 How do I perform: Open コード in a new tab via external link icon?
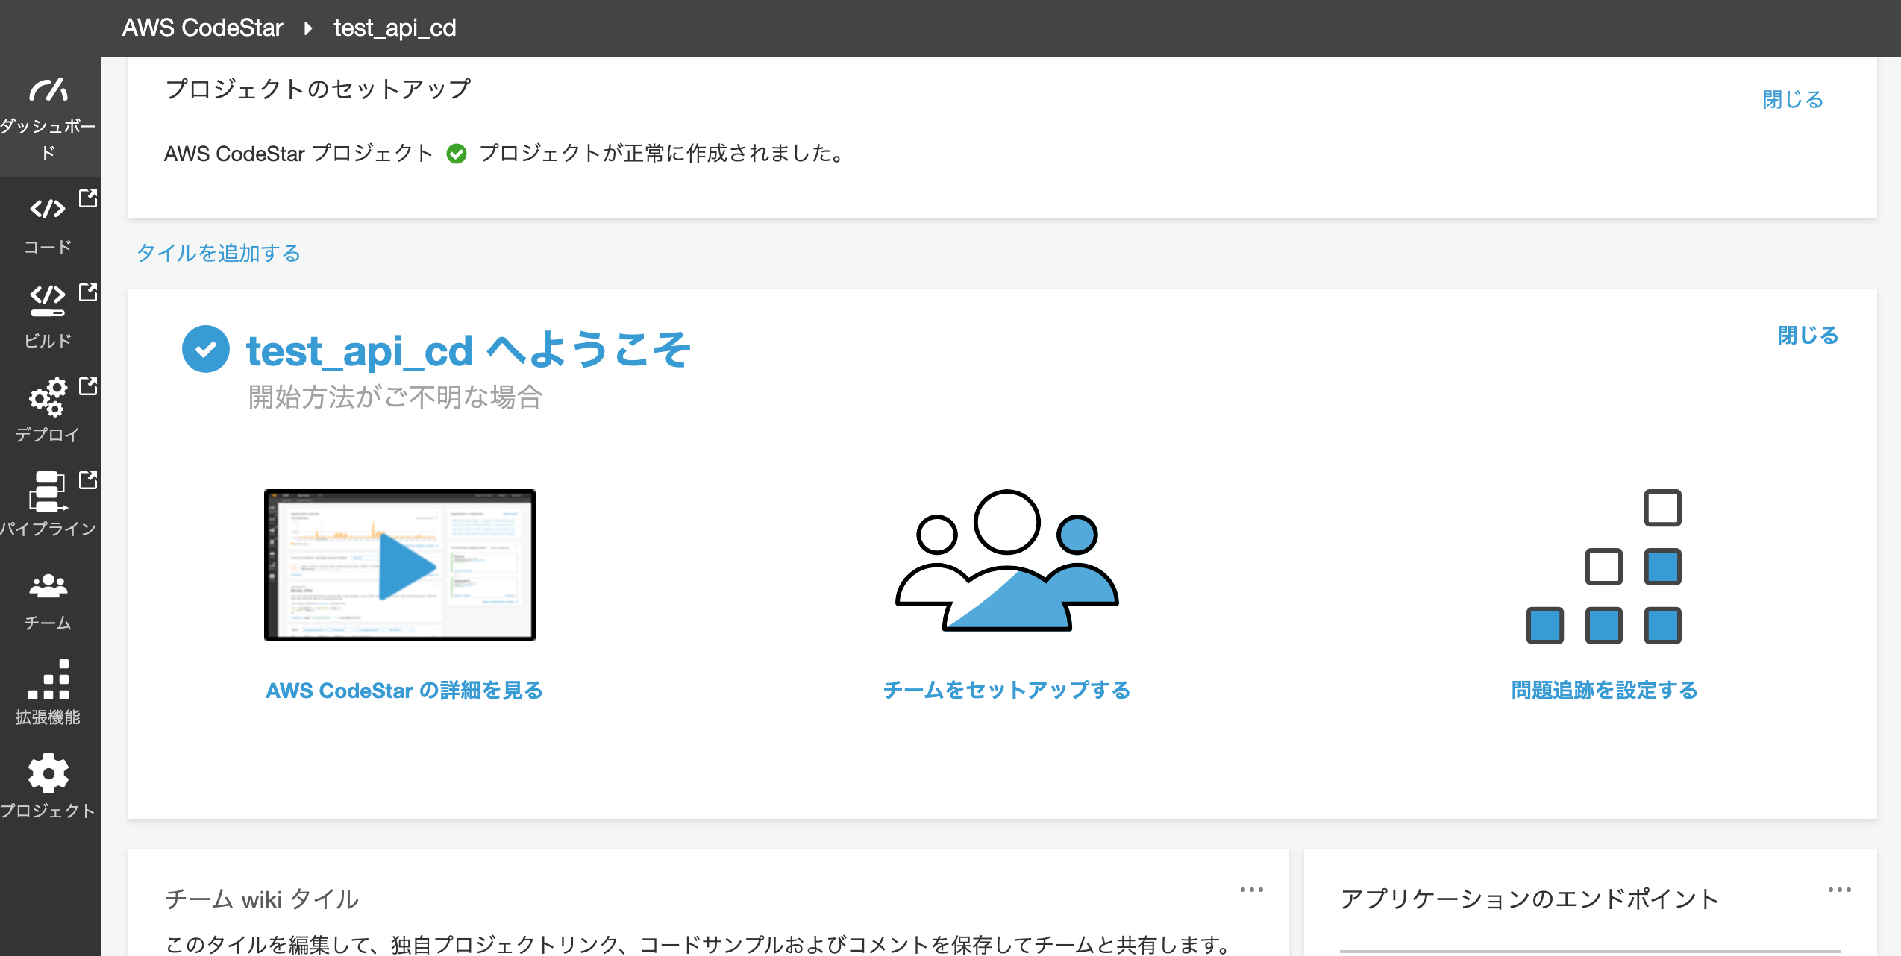point(89,197)
